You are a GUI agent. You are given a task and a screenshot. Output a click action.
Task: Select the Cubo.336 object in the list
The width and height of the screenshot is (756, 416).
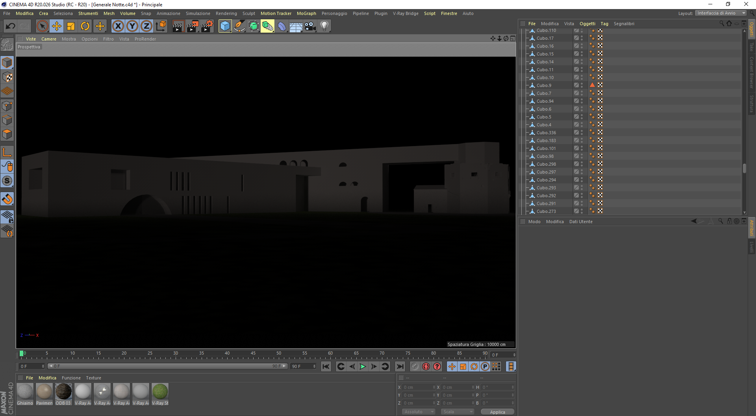tap(546, 133)
